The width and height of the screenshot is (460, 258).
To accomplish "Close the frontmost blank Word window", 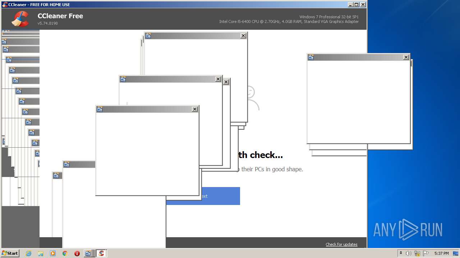I will (x=195, y=109).
